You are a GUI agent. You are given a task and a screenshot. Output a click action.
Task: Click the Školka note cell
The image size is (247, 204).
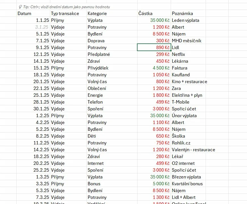click(x=188, y=136)
